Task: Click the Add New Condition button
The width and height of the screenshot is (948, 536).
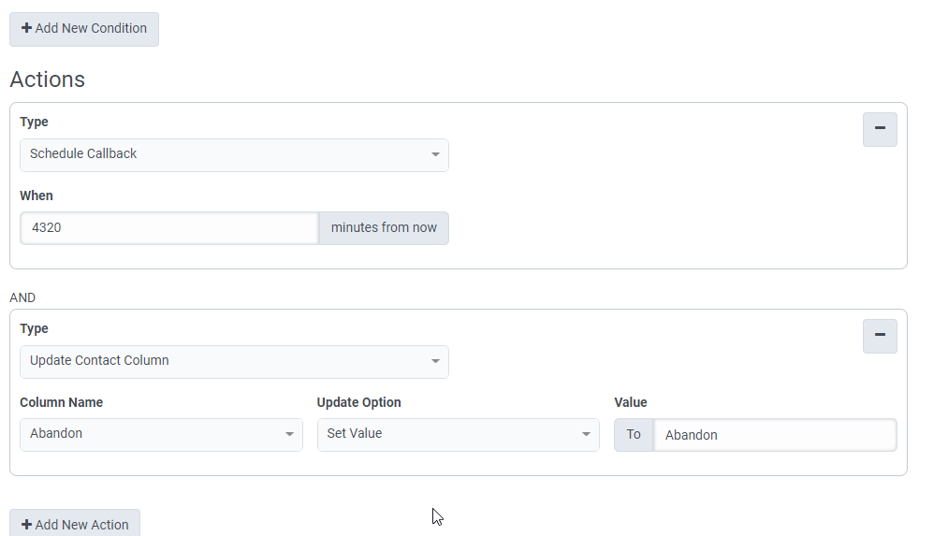Action: [x=84, y=28]
